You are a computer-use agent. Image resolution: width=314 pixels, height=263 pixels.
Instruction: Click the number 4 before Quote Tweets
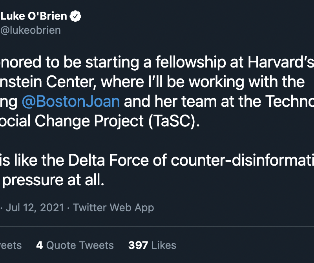(x=39, y=245)
